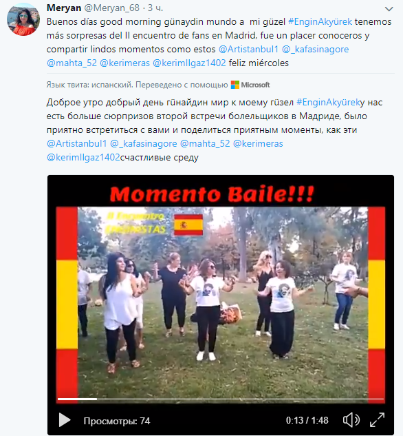Open the tweet options chevron menu
The image size is (403, 436).
point(389,9)
